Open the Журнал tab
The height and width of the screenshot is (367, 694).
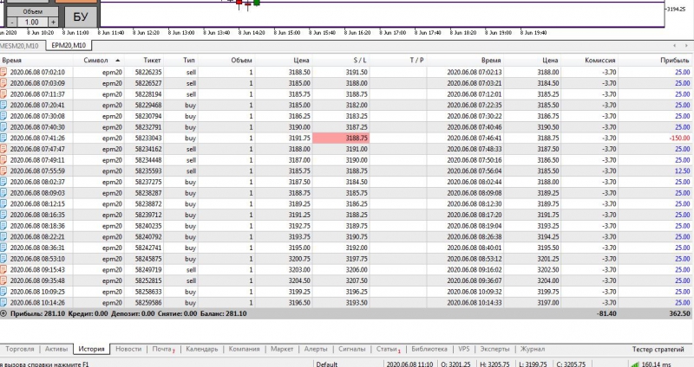click(x=533, y=349)
